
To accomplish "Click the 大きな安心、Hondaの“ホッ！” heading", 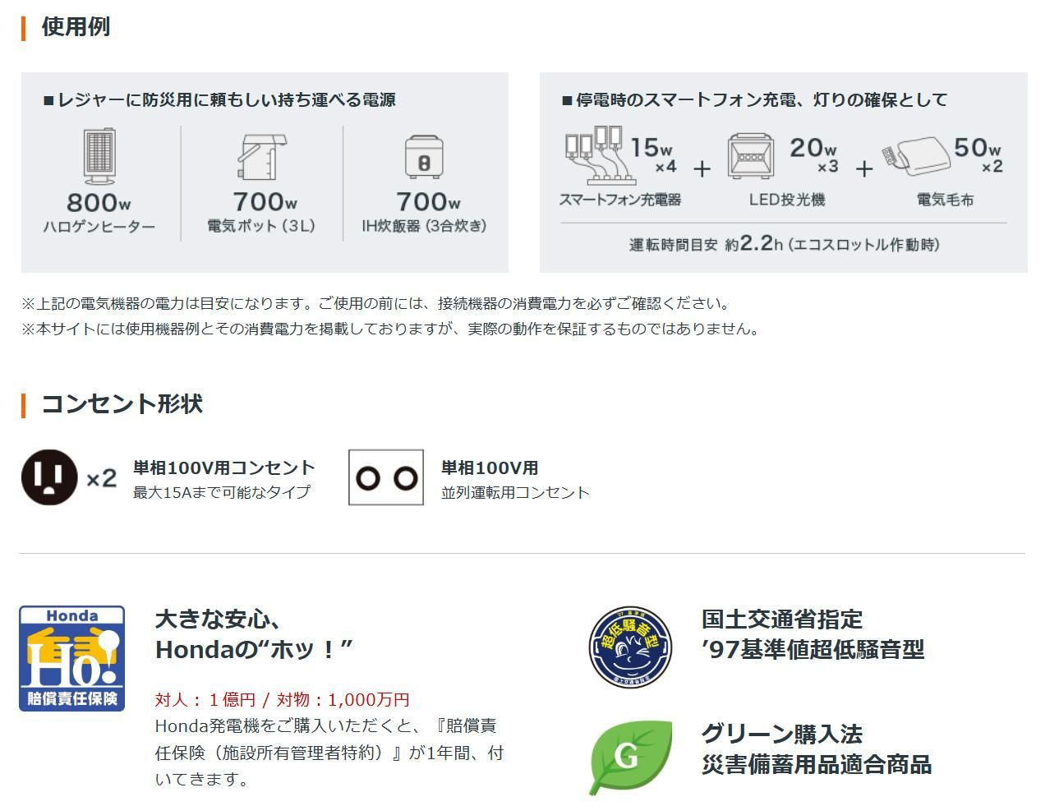I will tap(255, 633).
